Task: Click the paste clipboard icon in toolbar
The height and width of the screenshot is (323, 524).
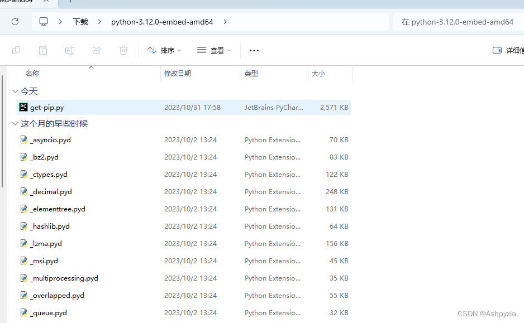Action: tap(43, 50)
